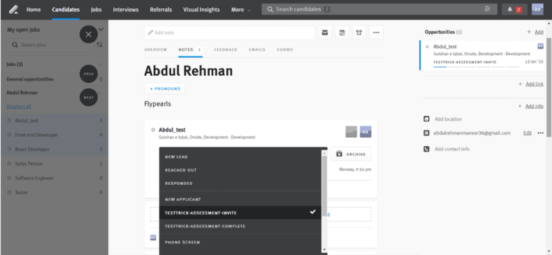Toggle the Sales Person job radio circle
Screen dimensions: 552x255
pos(9,163)
